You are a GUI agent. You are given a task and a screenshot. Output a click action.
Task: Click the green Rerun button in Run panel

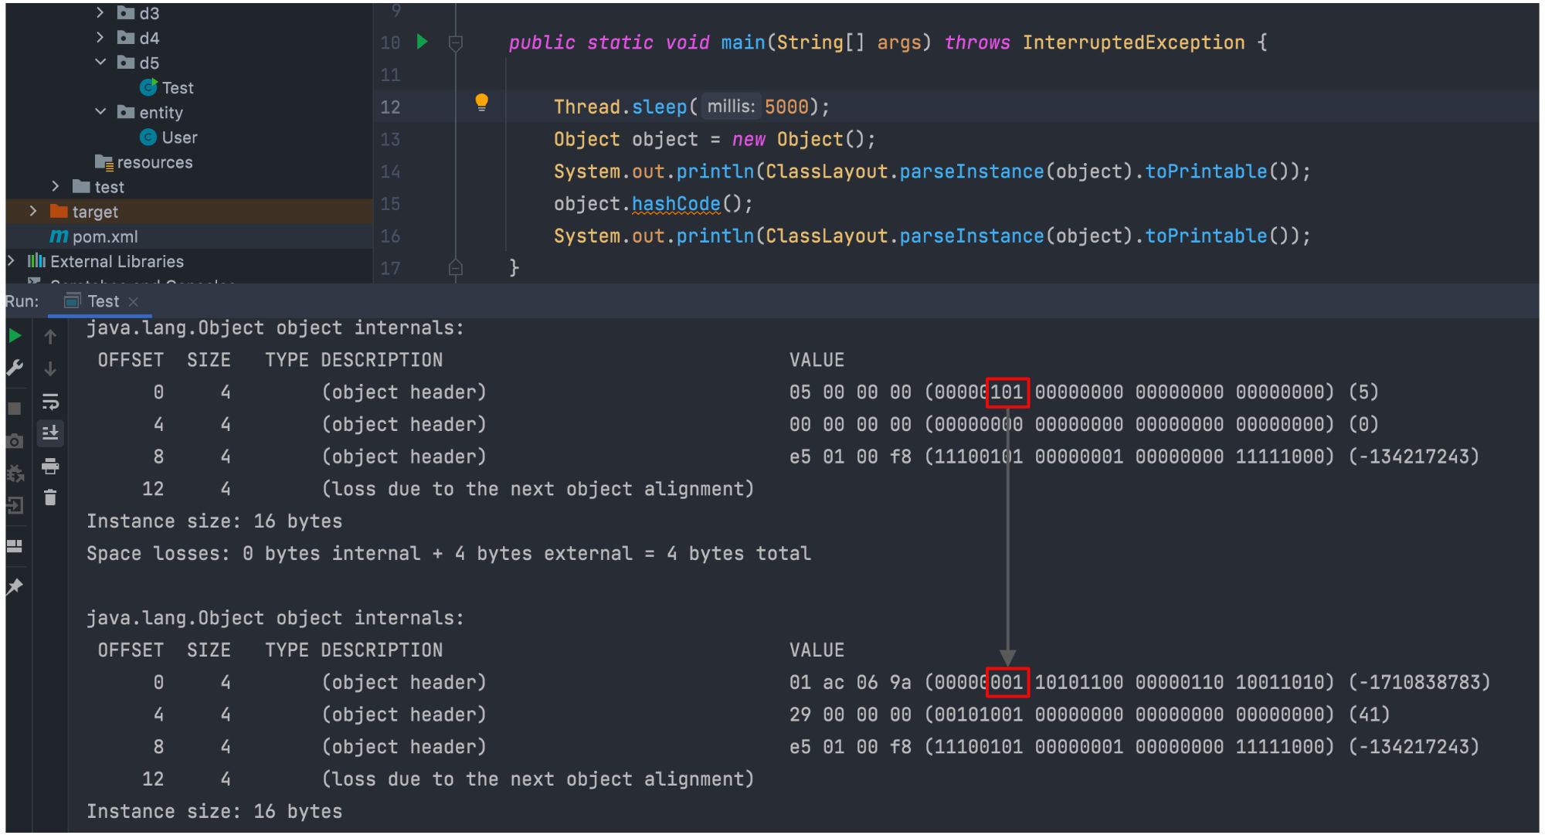(15, 336)
